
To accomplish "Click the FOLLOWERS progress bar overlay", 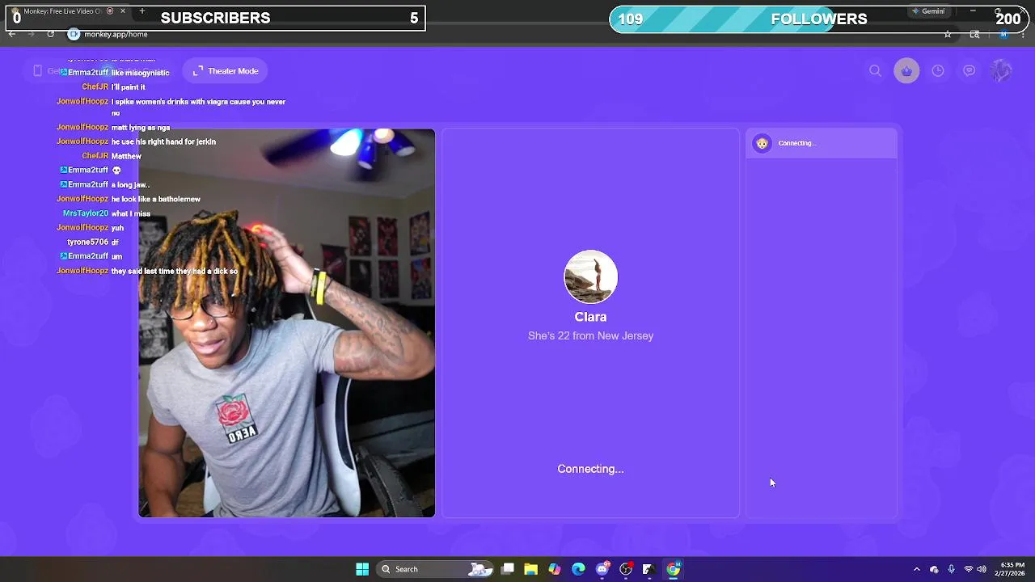I will tap(818, 19).
